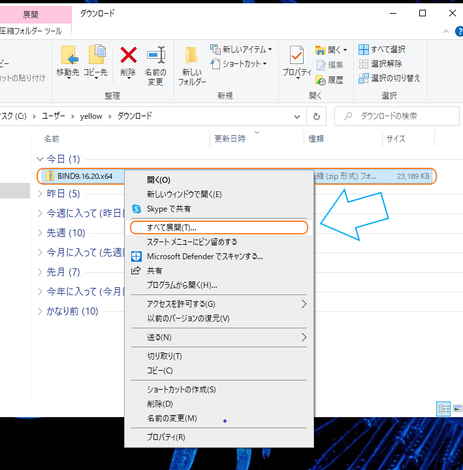Viewport: 463px width, 470px height.
Task: Open the 展開 ribbon tab
Action: point(31,14)
